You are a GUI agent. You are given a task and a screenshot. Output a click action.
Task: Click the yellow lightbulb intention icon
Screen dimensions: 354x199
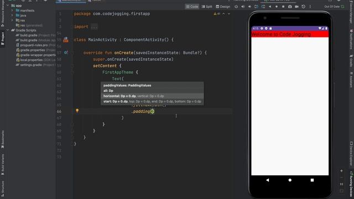(x=77, y=111)
